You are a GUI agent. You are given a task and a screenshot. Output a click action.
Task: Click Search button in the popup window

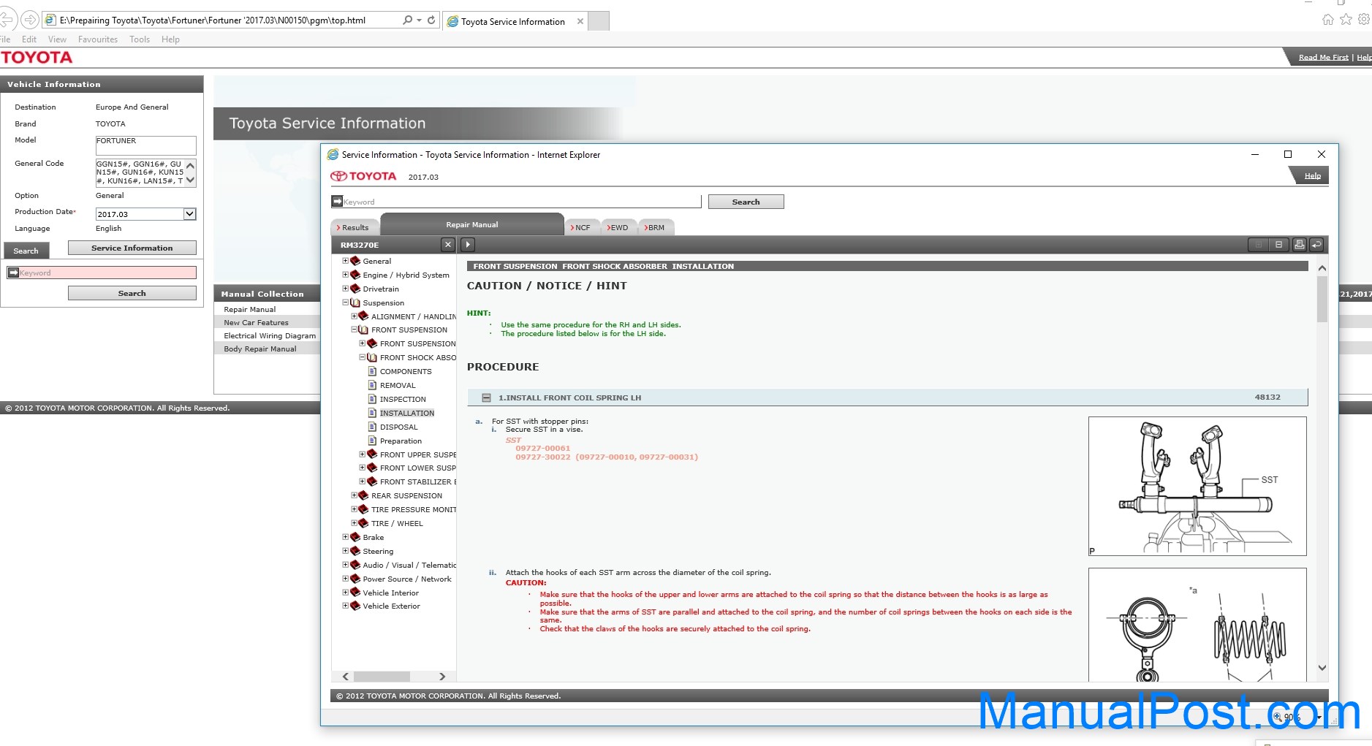(746, 202)
